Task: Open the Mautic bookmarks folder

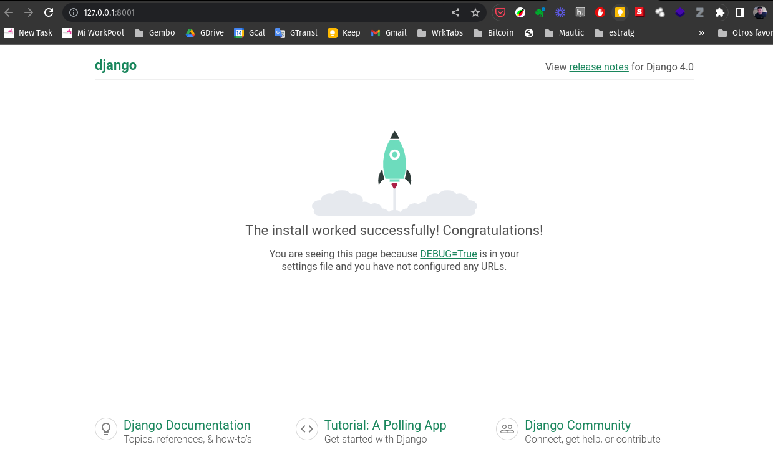Action: click(x=564, y=33)
